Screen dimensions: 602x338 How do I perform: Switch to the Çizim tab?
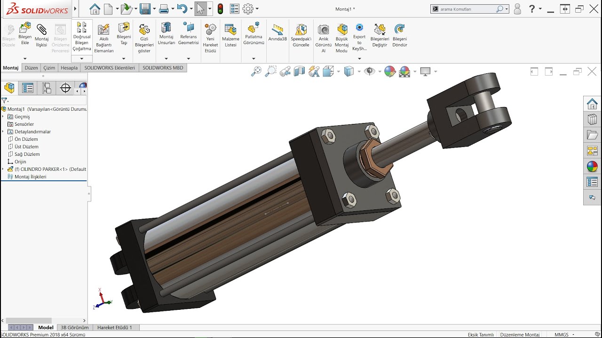click(x=49, y=68)
